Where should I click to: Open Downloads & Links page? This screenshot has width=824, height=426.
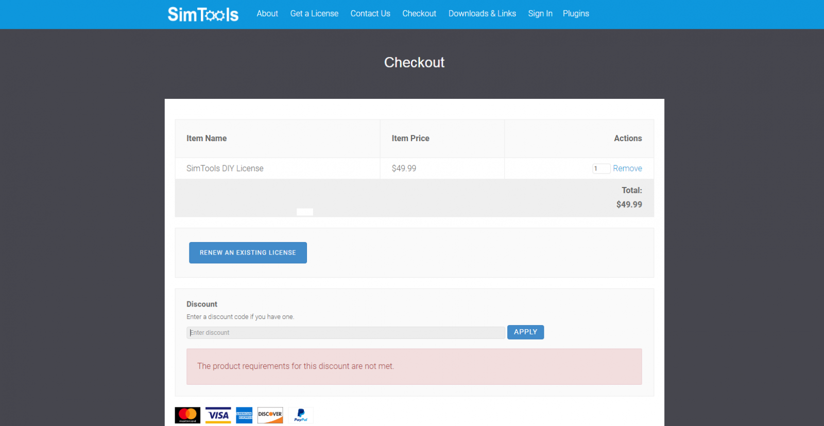482,13
